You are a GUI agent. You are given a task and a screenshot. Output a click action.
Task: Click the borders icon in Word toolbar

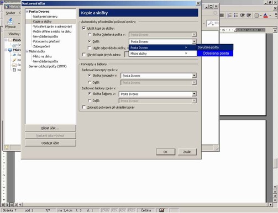pyautogui.click(x=256, y=15)
